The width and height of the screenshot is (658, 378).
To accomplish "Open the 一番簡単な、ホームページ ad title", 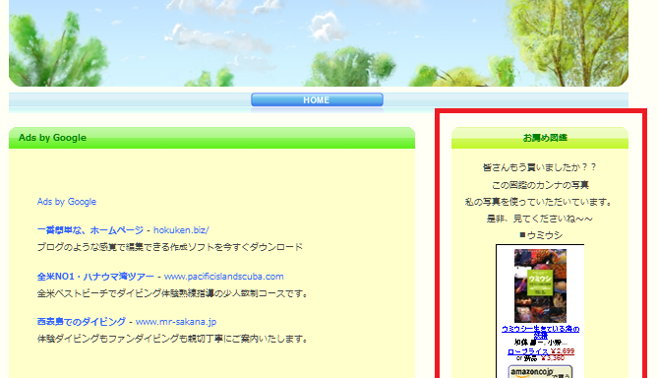I will tap(90, 230).
